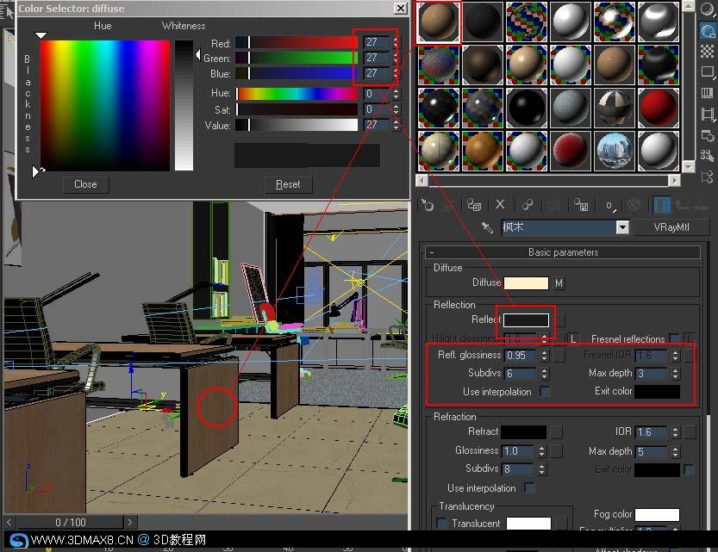718x552 pixels.
Task: Click the Red channel slider bar
Action: [x=297, y=43]
